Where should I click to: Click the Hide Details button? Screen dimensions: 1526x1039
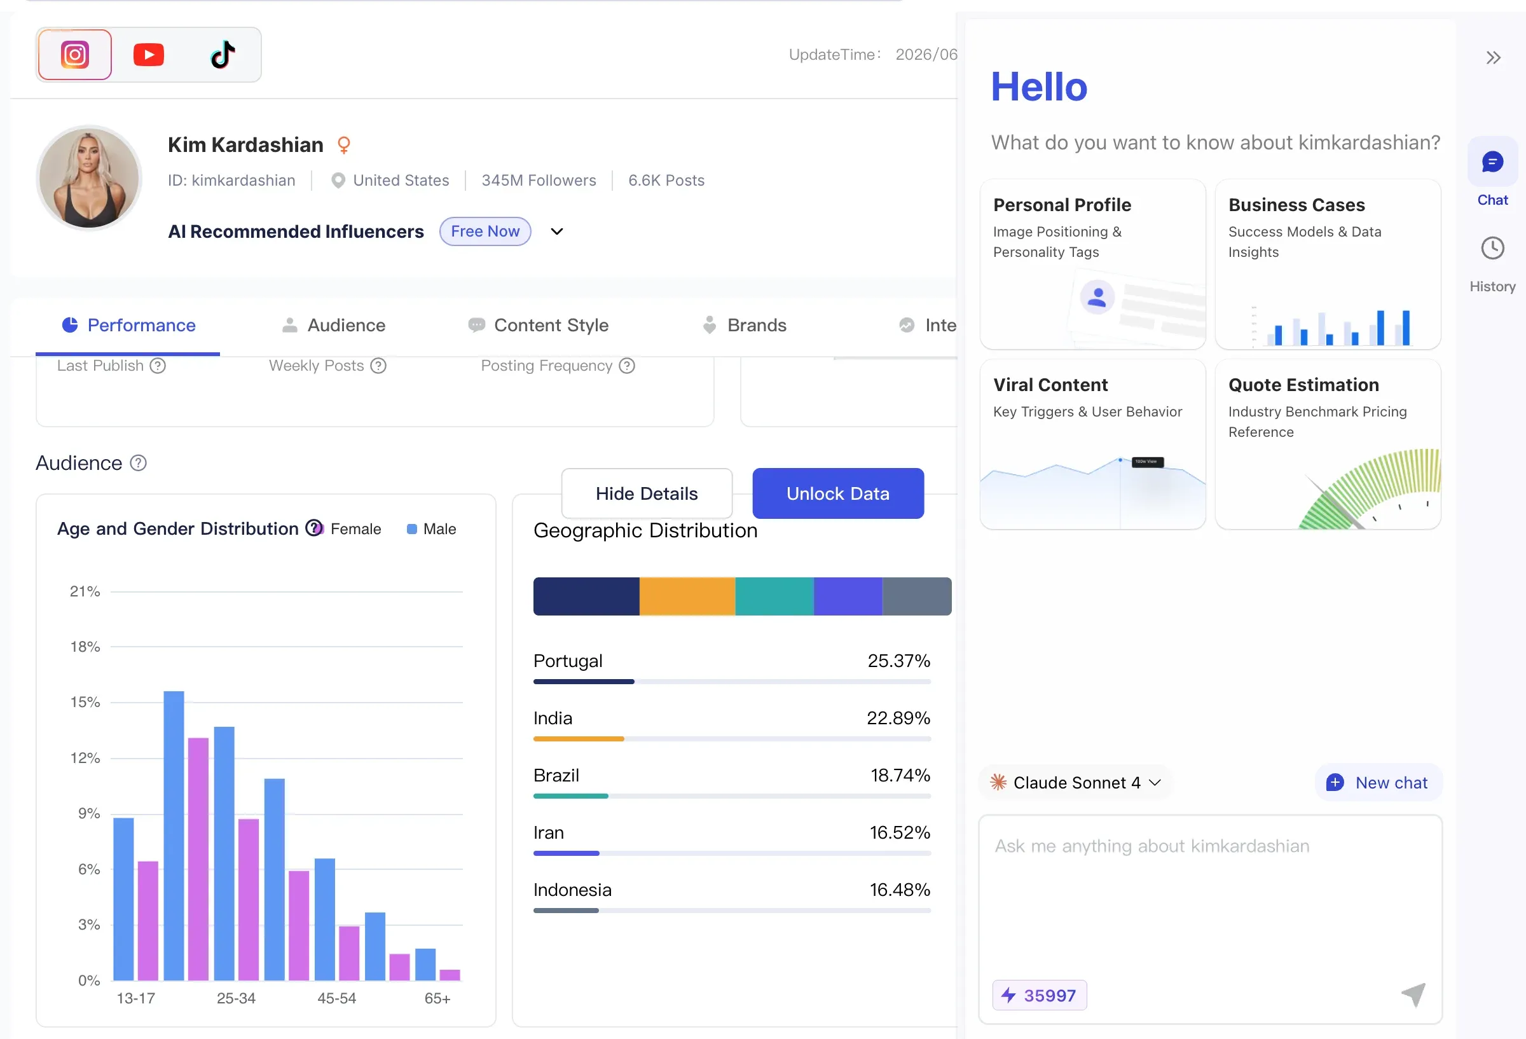pos(647,493)
